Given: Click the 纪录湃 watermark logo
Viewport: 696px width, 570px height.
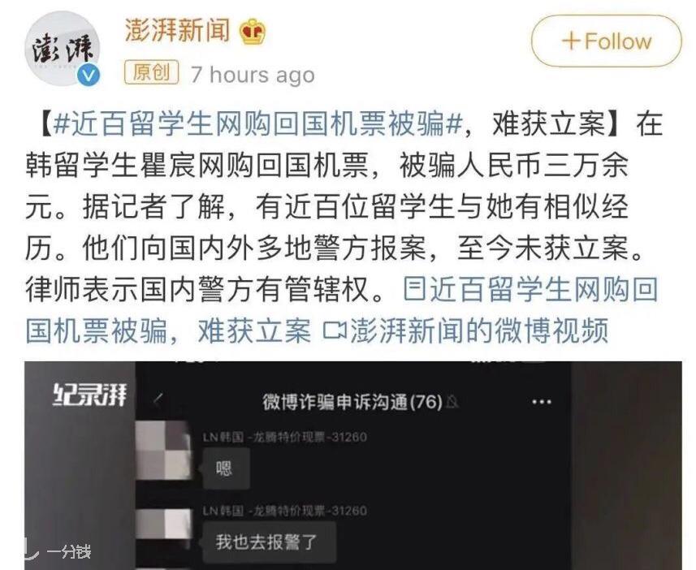Looking at the screenshot, I should (89, 395).
